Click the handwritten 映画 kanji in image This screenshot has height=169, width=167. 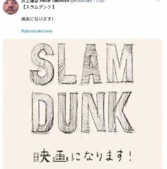(x=51, y=156)
